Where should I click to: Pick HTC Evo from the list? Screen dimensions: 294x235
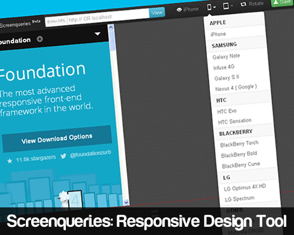tap(227, 111)
